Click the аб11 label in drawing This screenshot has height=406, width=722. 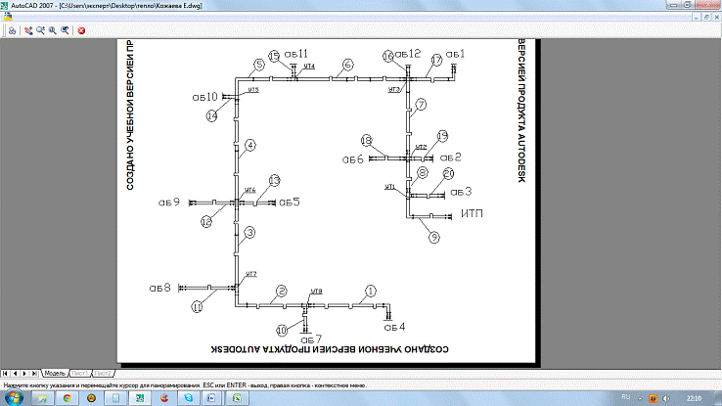point(296,54)
